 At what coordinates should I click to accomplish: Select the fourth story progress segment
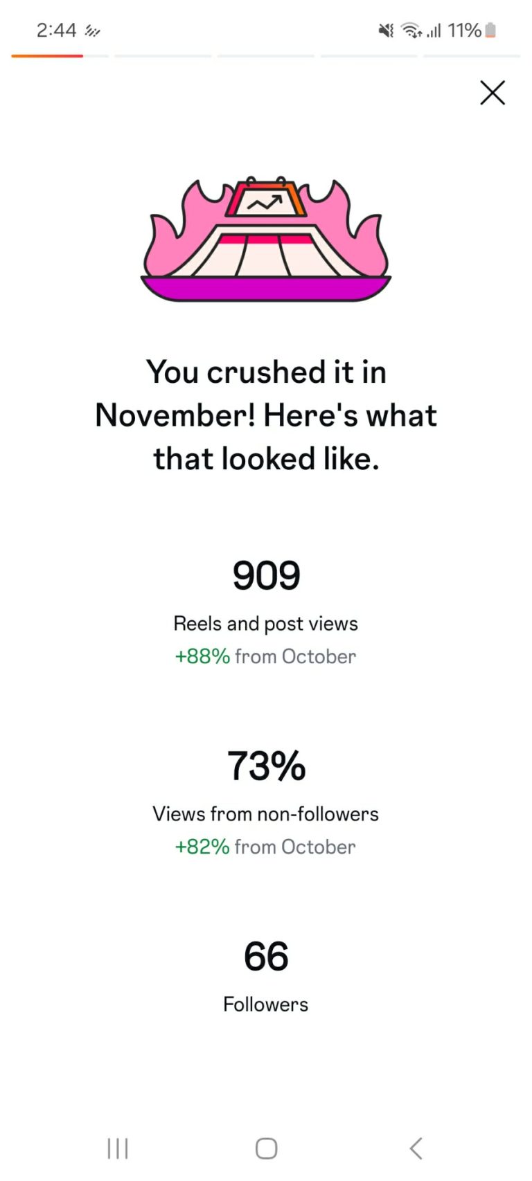coord(369,56)
